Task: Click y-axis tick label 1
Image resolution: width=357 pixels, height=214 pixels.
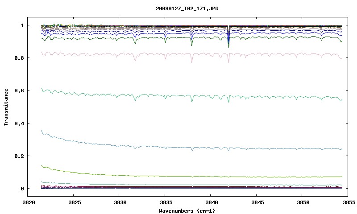Action: [22, 25]
